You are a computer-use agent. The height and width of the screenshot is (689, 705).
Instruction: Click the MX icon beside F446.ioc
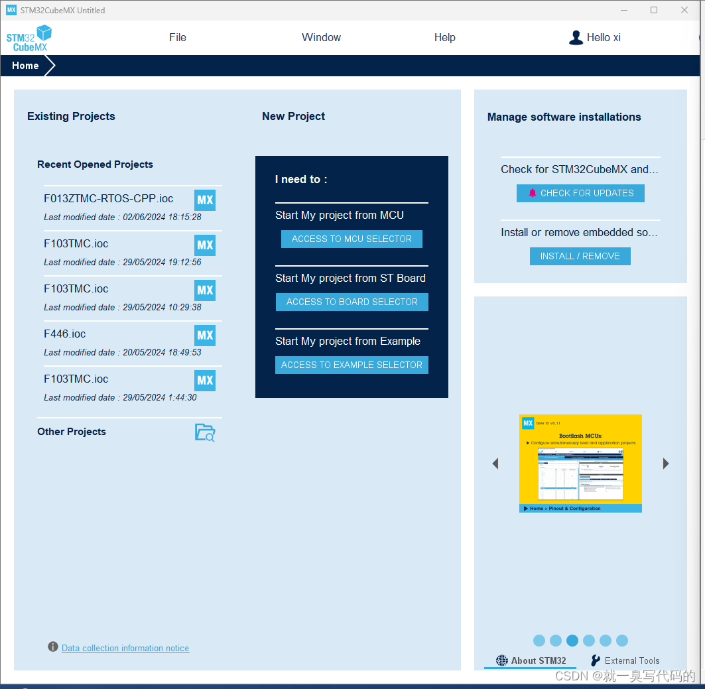point(205,336)
